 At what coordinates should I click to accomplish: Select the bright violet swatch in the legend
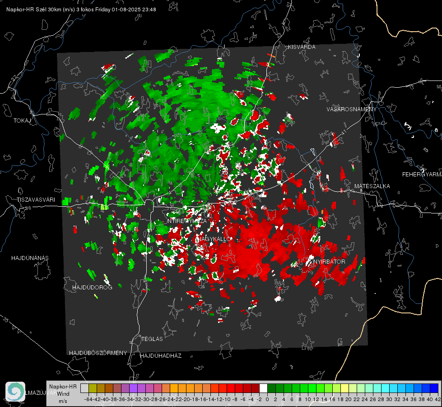(x=133, y=388)
